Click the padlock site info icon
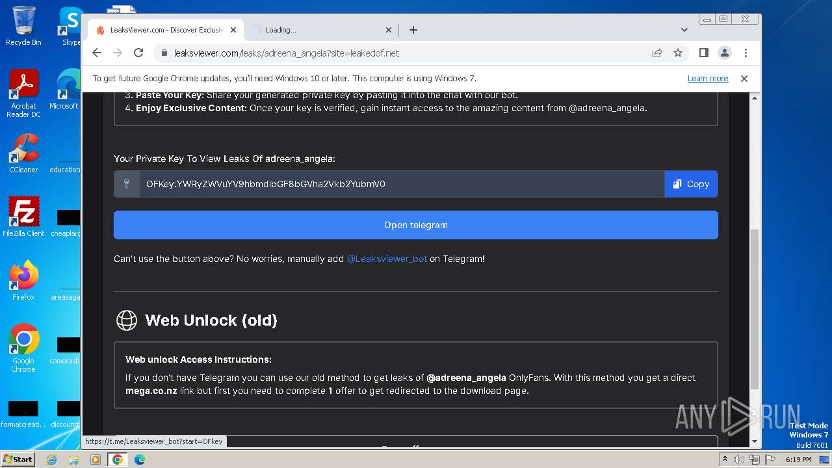The image size is (832, 468). pos(164,53)
